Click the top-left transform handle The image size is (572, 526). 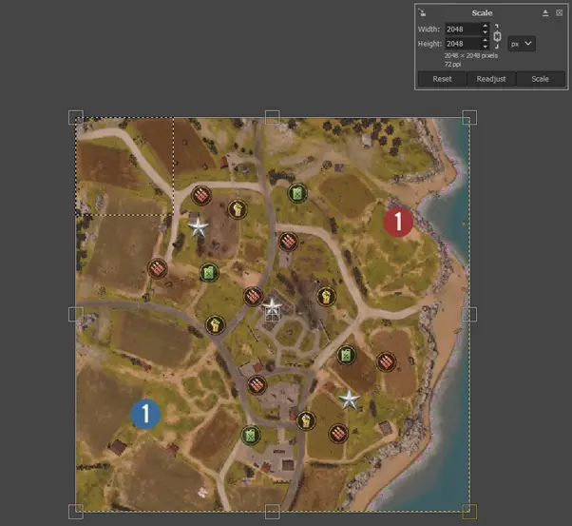[x=76, y=118]
